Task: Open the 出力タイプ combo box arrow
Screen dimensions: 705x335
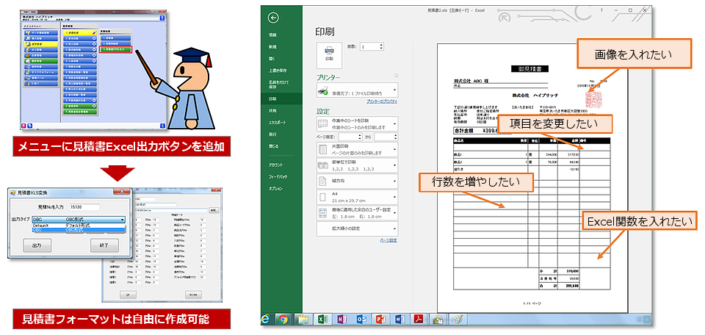Action: pos(123,220)
